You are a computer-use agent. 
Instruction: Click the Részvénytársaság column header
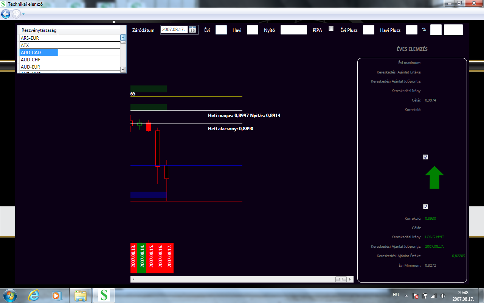39,30
